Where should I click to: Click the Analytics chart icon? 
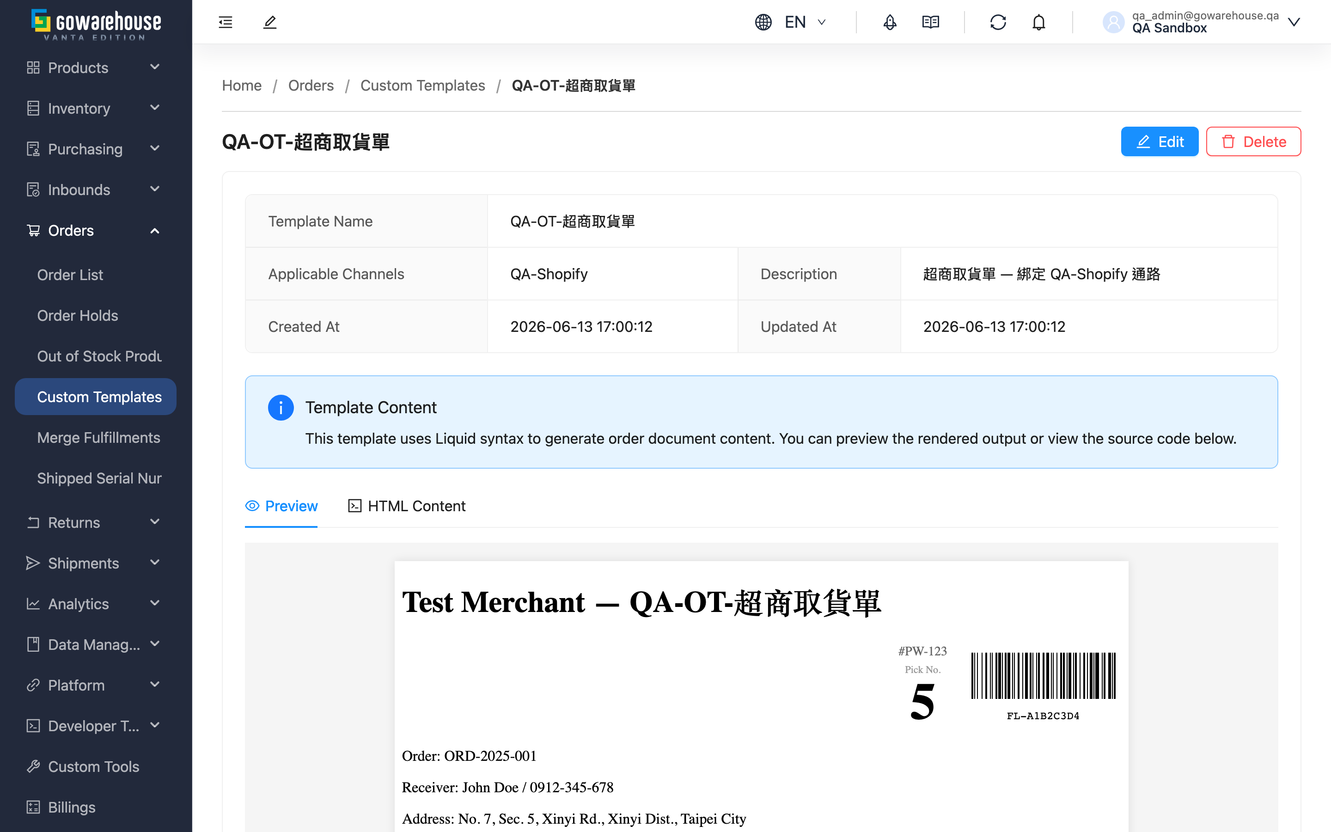pyautogui.click(x=33, y=604)
